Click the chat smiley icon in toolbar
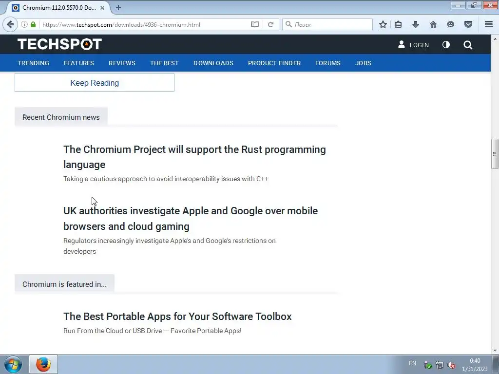This screenshot has width=499, height=374. pyautogui.click(x=450, y=24)
